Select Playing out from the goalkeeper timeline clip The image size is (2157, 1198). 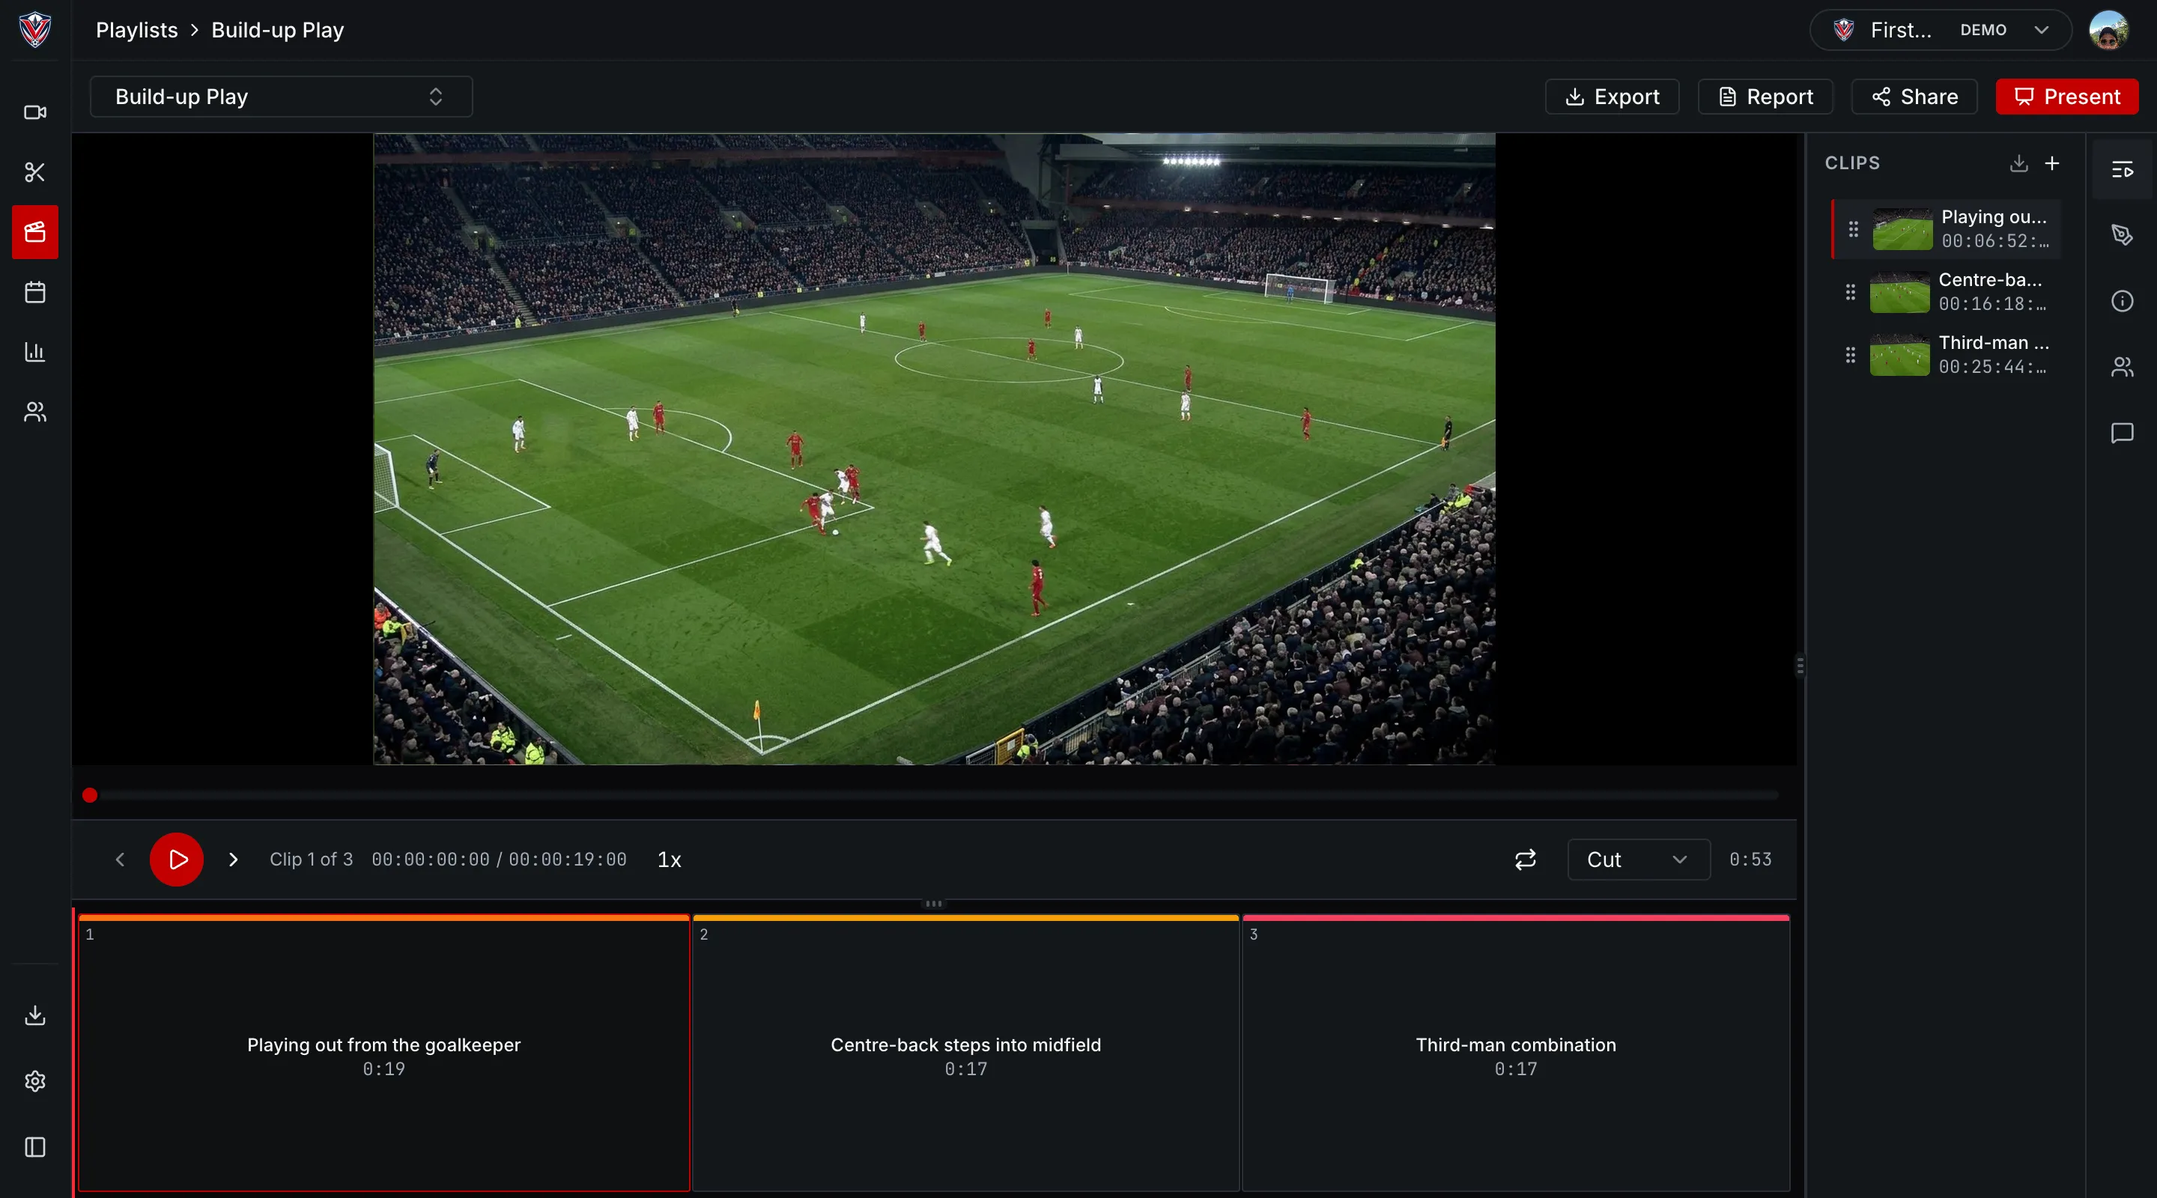tap(383, 1053)
